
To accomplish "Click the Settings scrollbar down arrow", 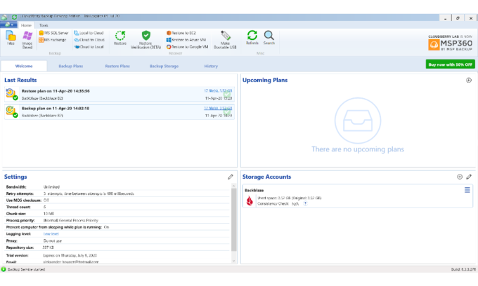I will coord(234,261).
